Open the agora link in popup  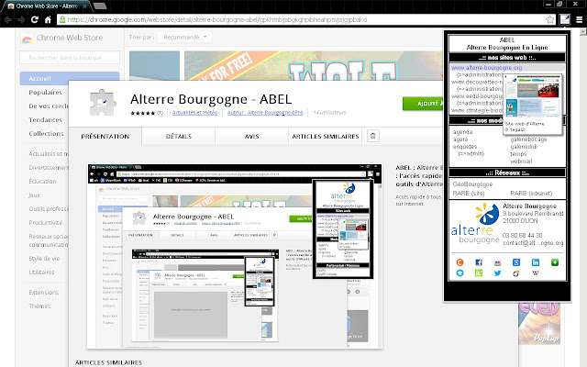[460, 139]
